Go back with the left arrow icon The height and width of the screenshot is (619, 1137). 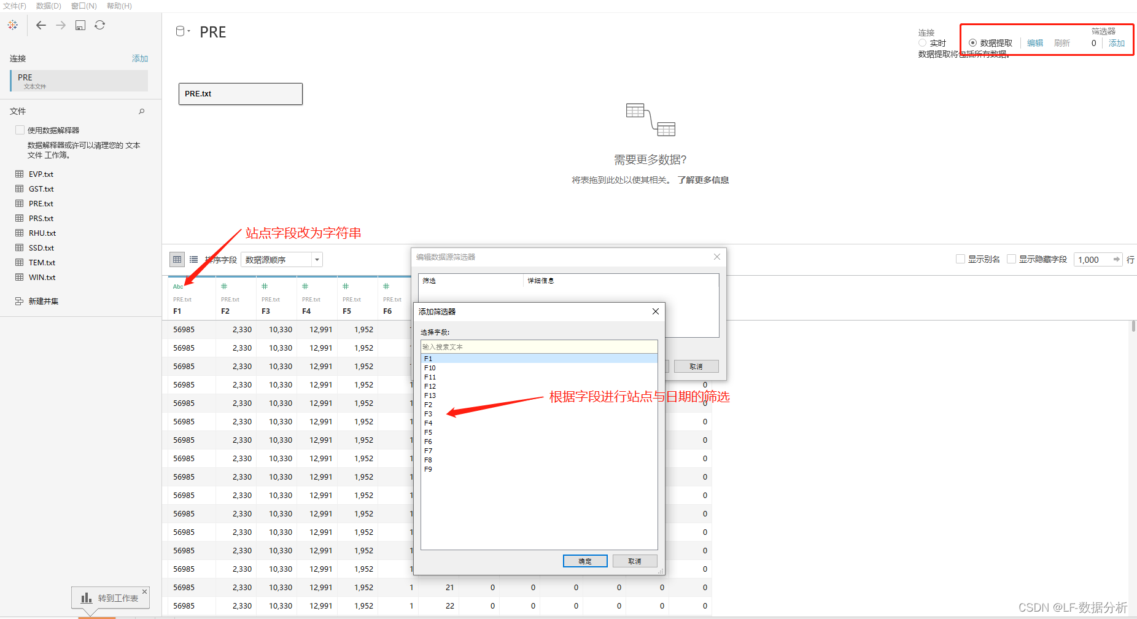point(41,25)
